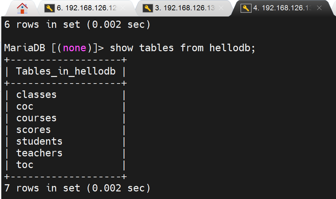This screenshot has height=199, width=336.
Task: Close the tab 6 session
Action: tap(123, 8)
